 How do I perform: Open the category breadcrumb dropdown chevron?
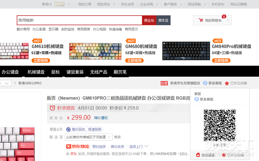click(x=7, y=83)
